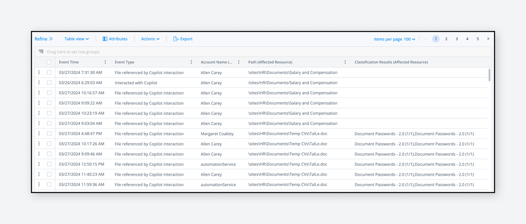Open row menu for 11:59:36 AM event
Image resolution: width=526 pixels, height=224 pixels.
click(39, 184)
